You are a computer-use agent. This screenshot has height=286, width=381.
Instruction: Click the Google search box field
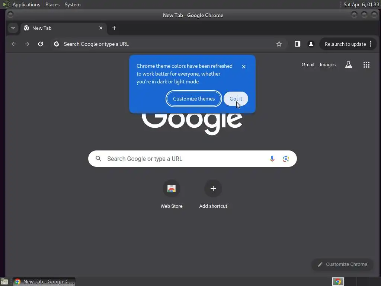192,159
